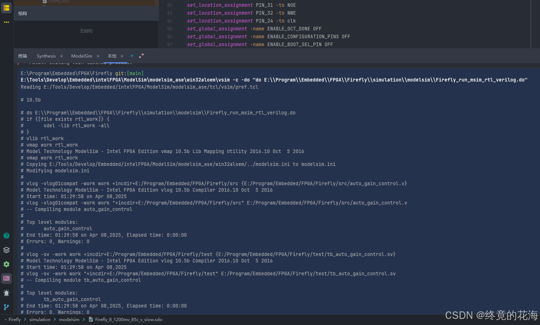The width and height of the screenshot is (540, 325).
Task: Switch to the Synthesis terminal tab
Action: point(46,56)
